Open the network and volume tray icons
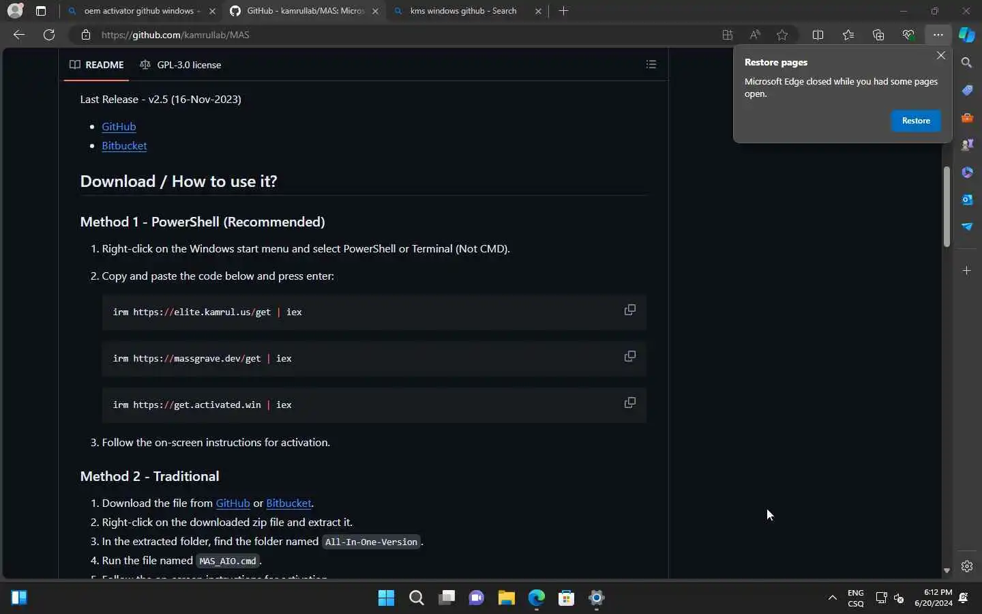 point(890,598)
